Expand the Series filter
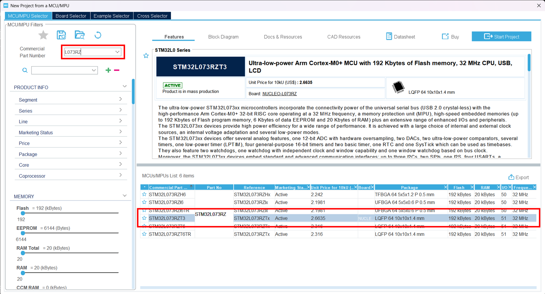The image size is (545, 294). click(x=120, y=110)
